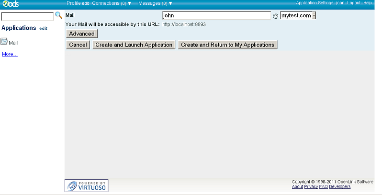Viewport: 382px width, 195px height.
Task: Open Application Settings in top bar
Action: [314, 3]
